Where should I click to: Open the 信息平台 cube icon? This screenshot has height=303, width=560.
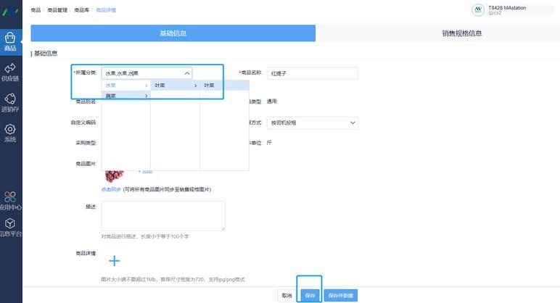[10, 228]
